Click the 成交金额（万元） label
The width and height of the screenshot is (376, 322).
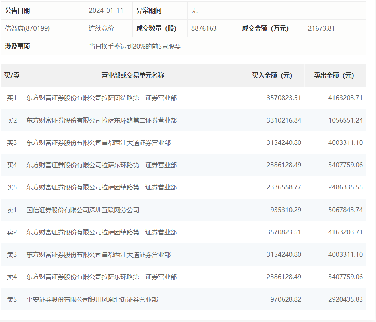pyautogui.click(x=265, y=29)
